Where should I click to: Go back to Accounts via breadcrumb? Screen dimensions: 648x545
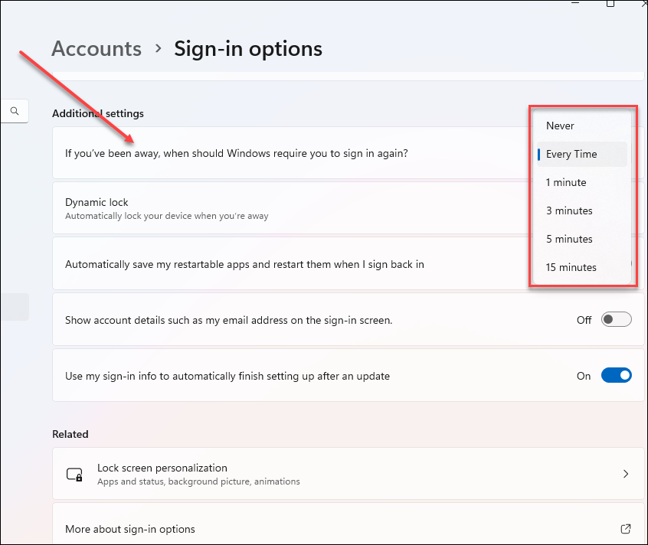(97, 49)
